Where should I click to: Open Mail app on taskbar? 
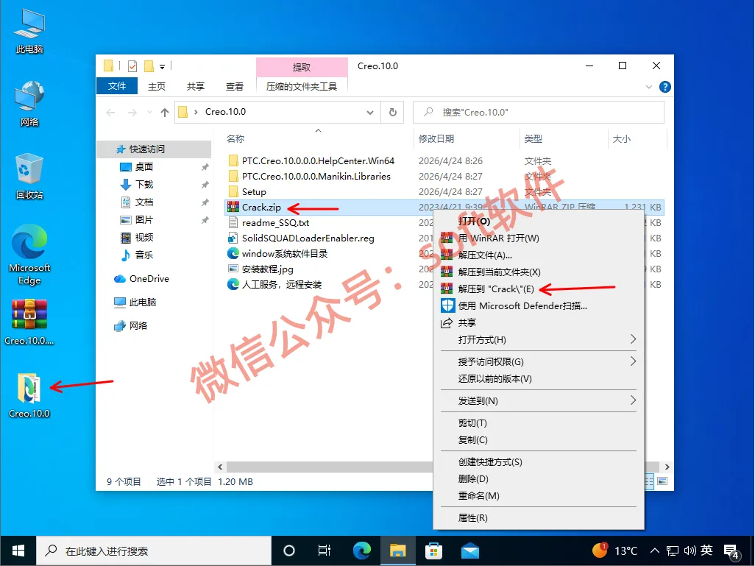click(x=470, y=551)
